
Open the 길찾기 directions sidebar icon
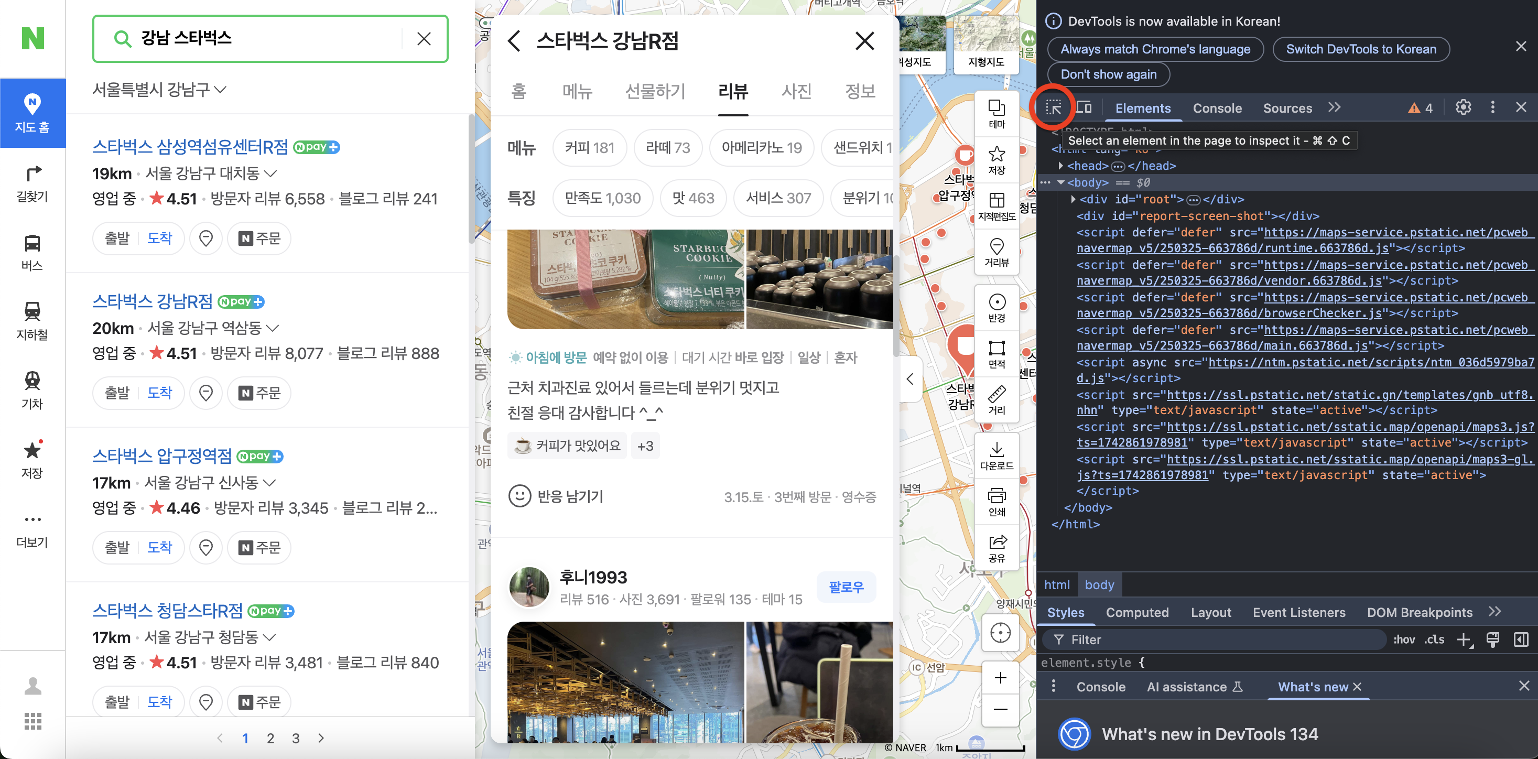click(x=33, y=183)
